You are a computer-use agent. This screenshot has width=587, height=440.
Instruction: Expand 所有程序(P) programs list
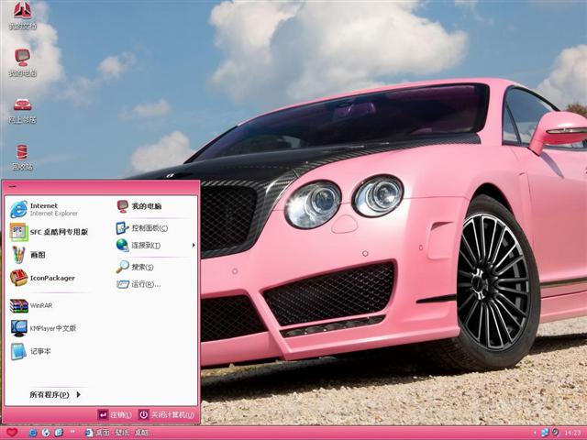pyautogui.click(x=55, y=395)
